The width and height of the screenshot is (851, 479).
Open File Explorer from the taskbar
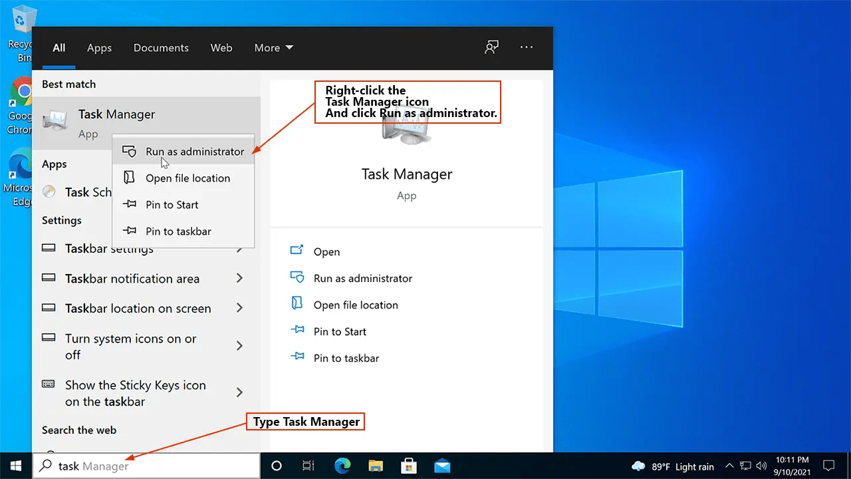[376, 466]
